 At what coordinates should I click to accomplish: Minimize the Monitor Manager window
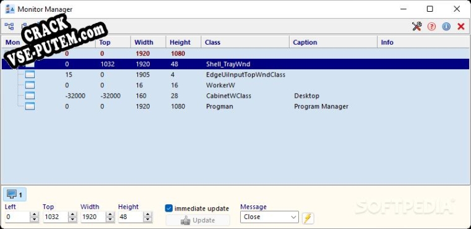[404, 9]
